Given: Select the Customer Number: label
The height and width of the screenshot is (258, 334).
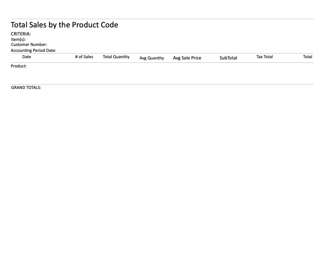Looking at the screenshot, I should (29, 45).
